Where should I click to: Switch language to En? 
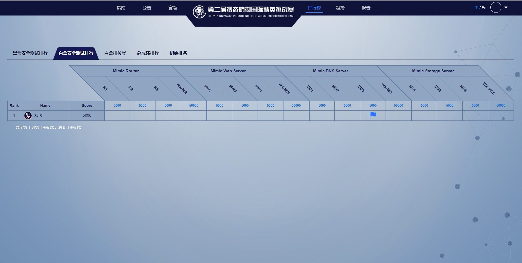(484, 8)
